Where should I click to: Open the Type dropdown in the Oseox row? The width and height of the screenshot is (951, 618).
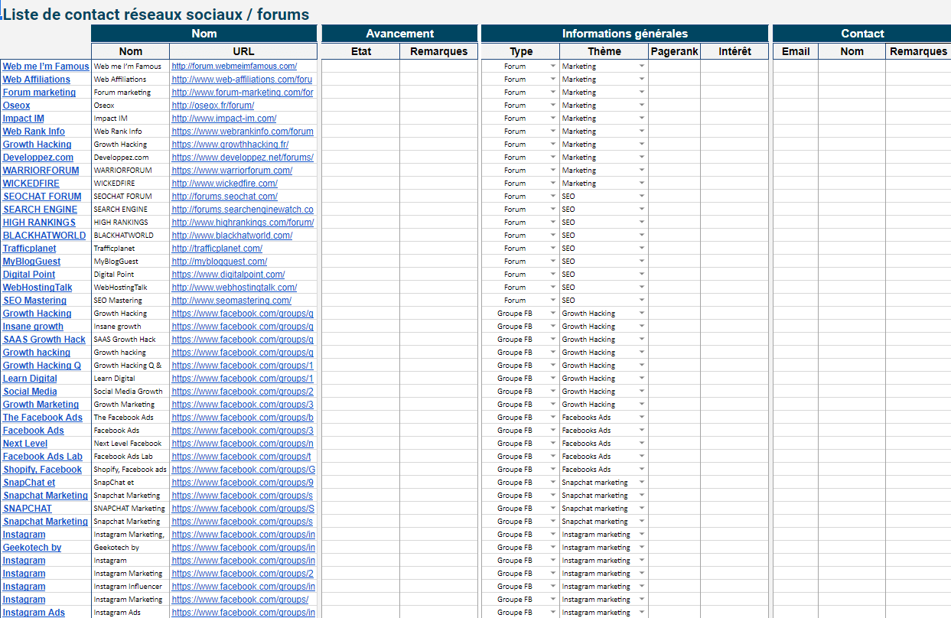pos(552,106)
